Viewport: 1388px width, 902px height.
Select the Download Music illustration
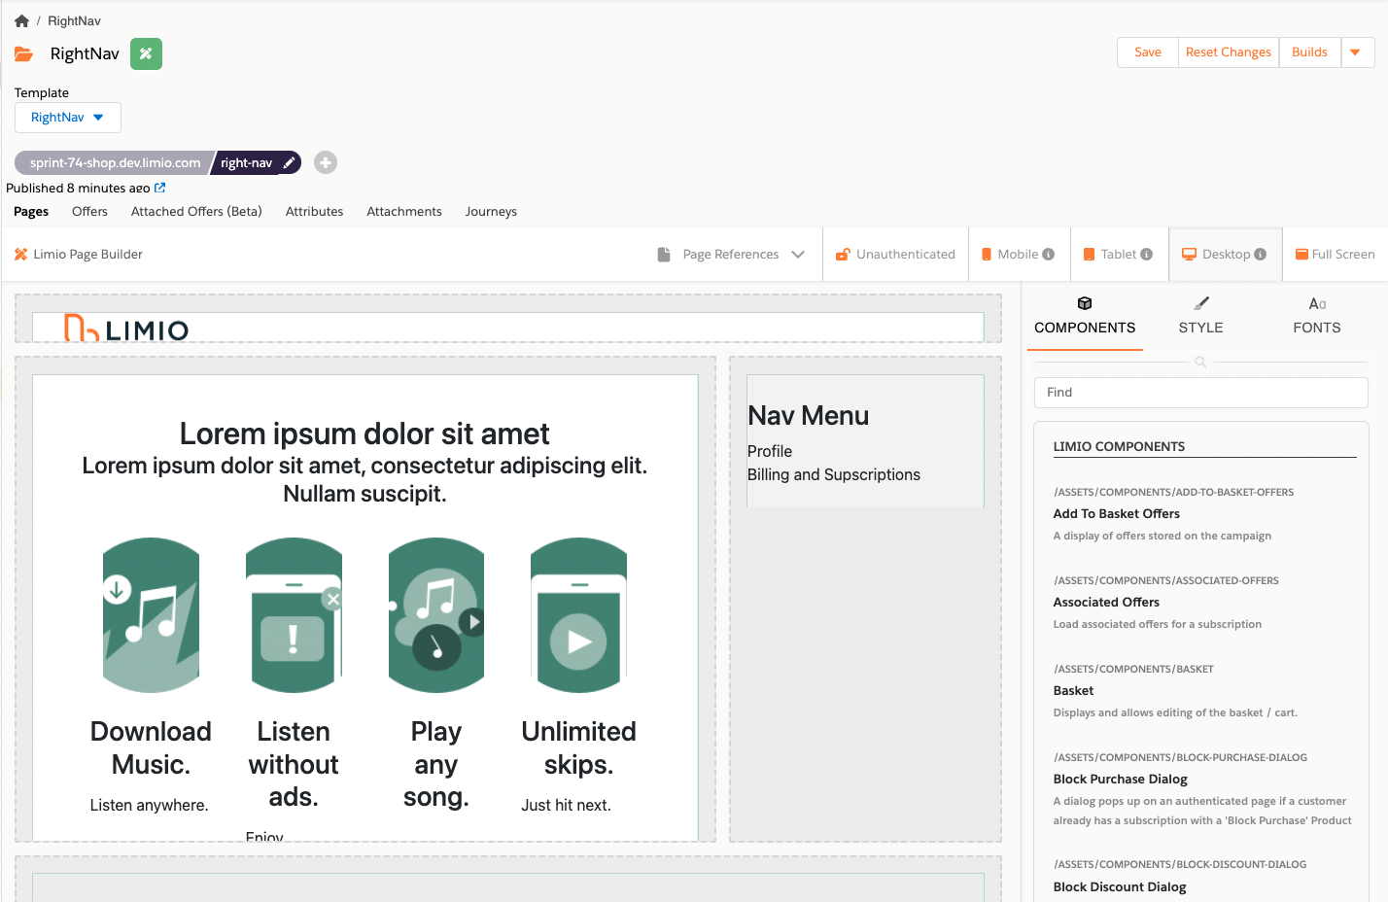(151, 615)
